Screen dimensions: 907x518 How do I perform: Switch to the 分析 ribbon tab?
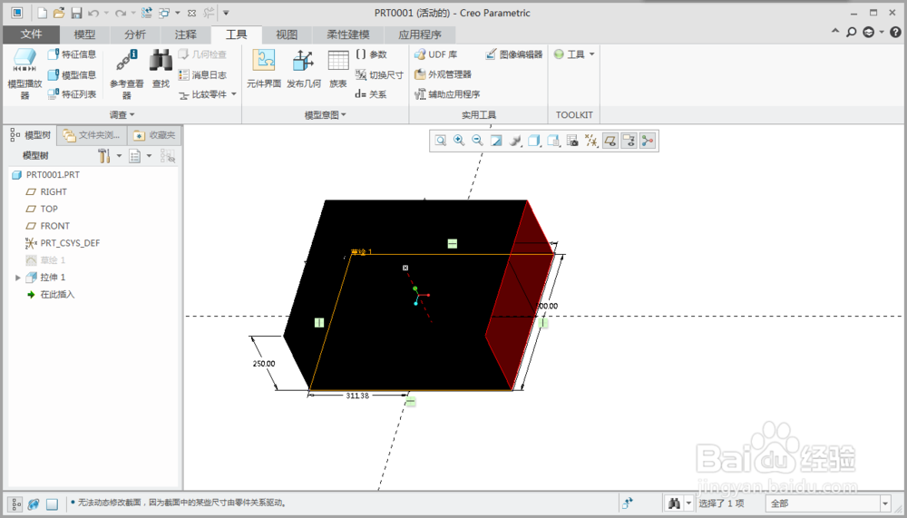pos(135,34)
